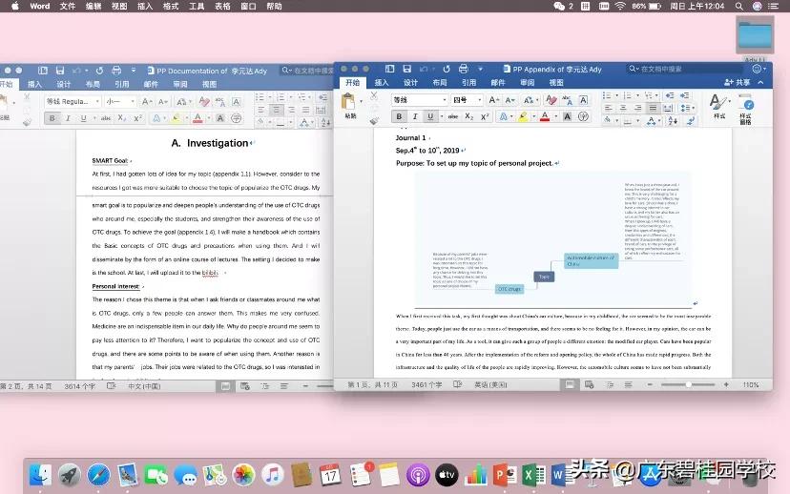Increase indent in Appendix window
Screen dimensions: 790x494
[x=685, y=95]
